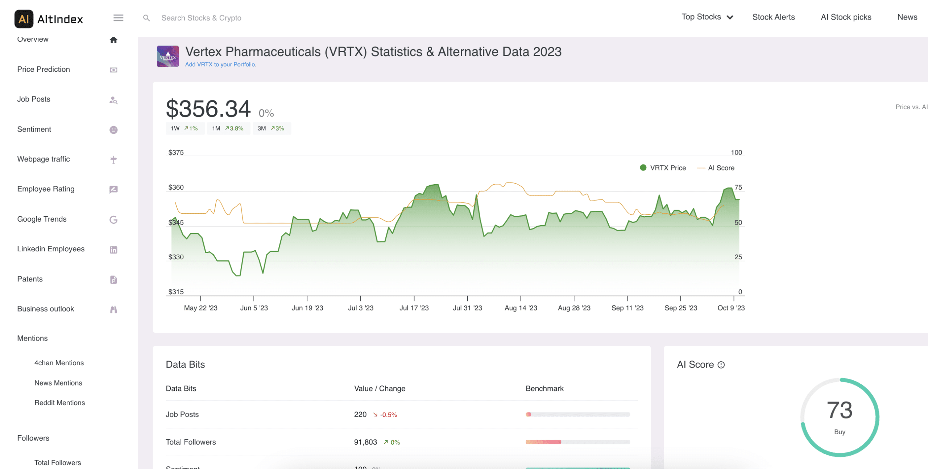Click in the Search Stocks & Crypto field
This screenshot has height=469, width=928.
click(201, 18)
